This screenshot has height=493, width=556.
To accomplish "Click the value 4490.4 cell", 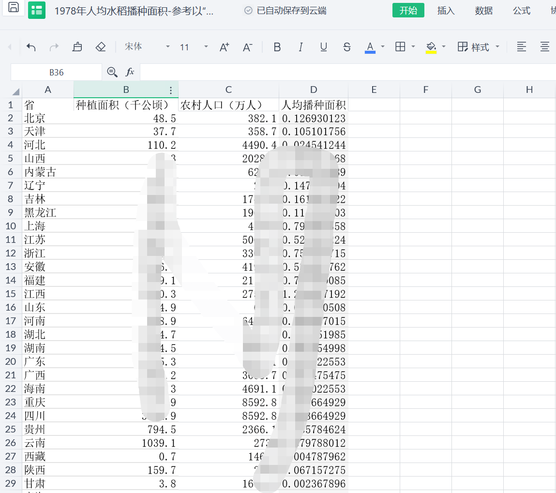I will point(228,145).
